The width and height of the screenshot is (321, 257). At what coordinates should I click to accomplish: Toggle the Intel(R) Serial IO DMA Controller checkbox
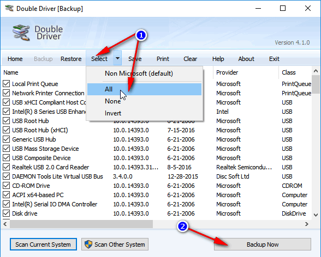(x=6, y=204)
